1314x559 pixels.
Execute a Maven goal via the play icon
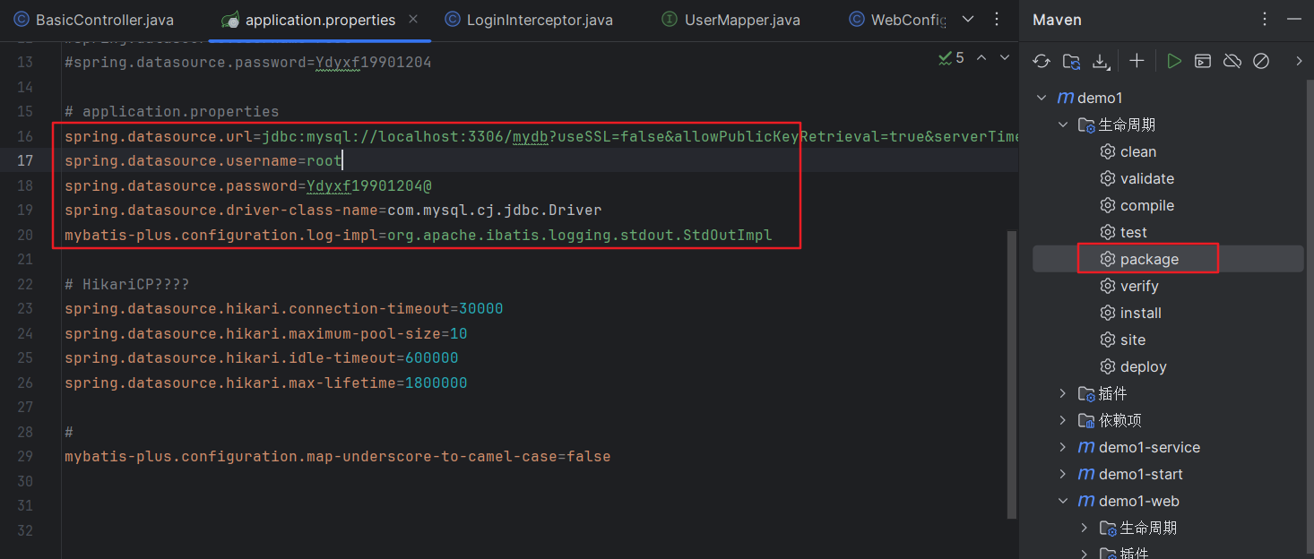[1202, 61]
